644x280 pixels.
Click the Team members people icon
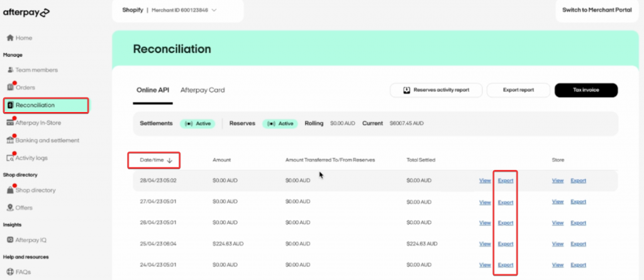point(10,70)
